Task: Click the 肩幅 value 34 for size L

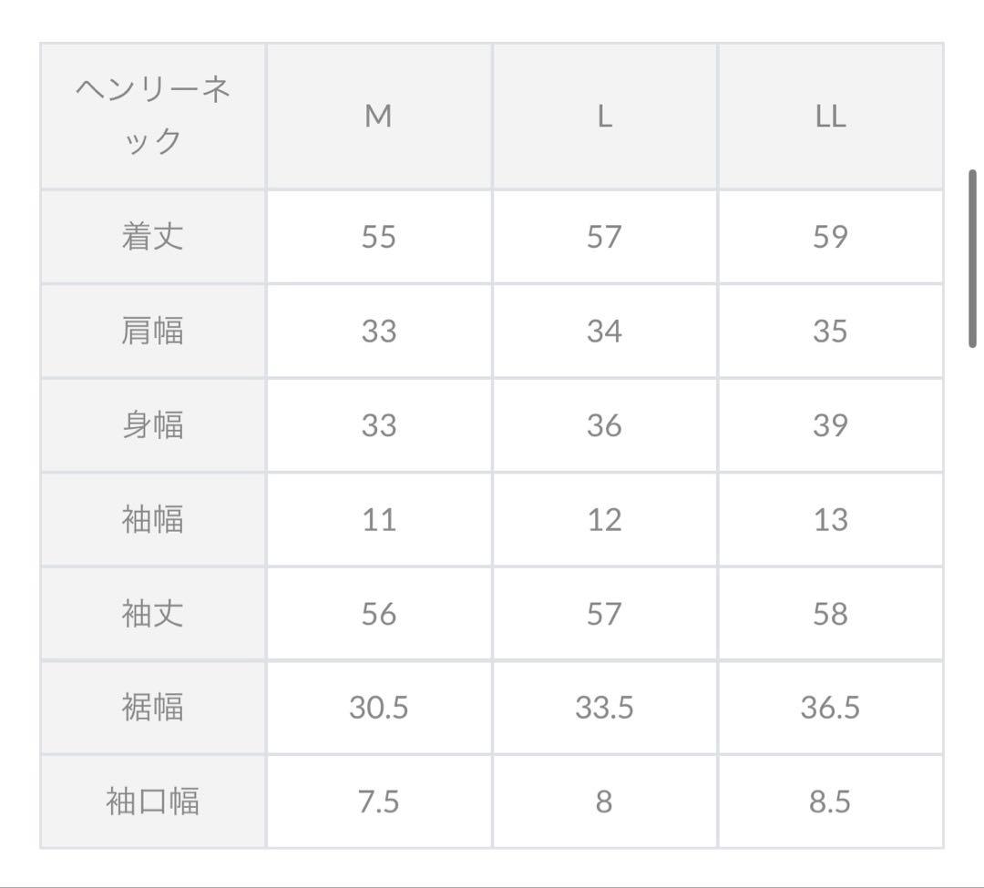Action: 605,332
